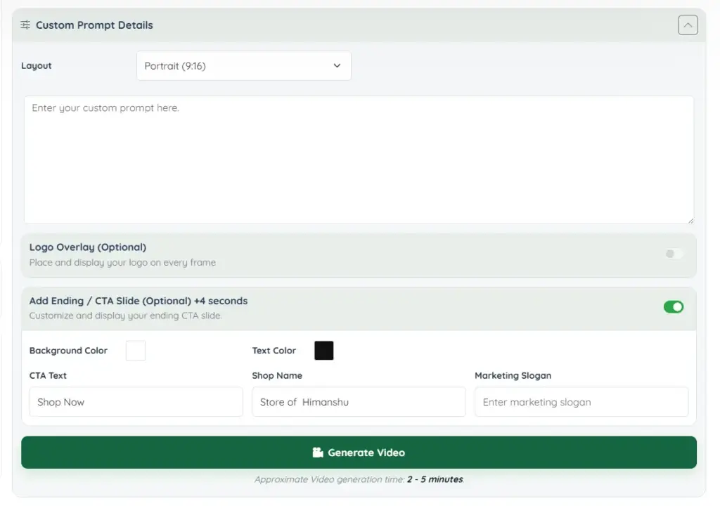Click the sliders icon beside Custom Prompt Details

click(25, 25)
